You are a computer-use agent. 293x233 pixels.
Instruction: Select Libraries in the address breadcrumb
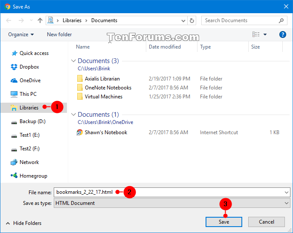72,20
